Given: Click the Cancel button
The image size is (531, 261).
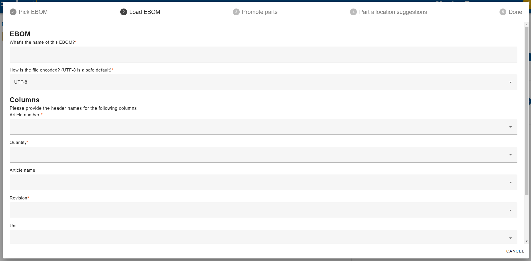Looking at the screenshot, I should point(515,251).
